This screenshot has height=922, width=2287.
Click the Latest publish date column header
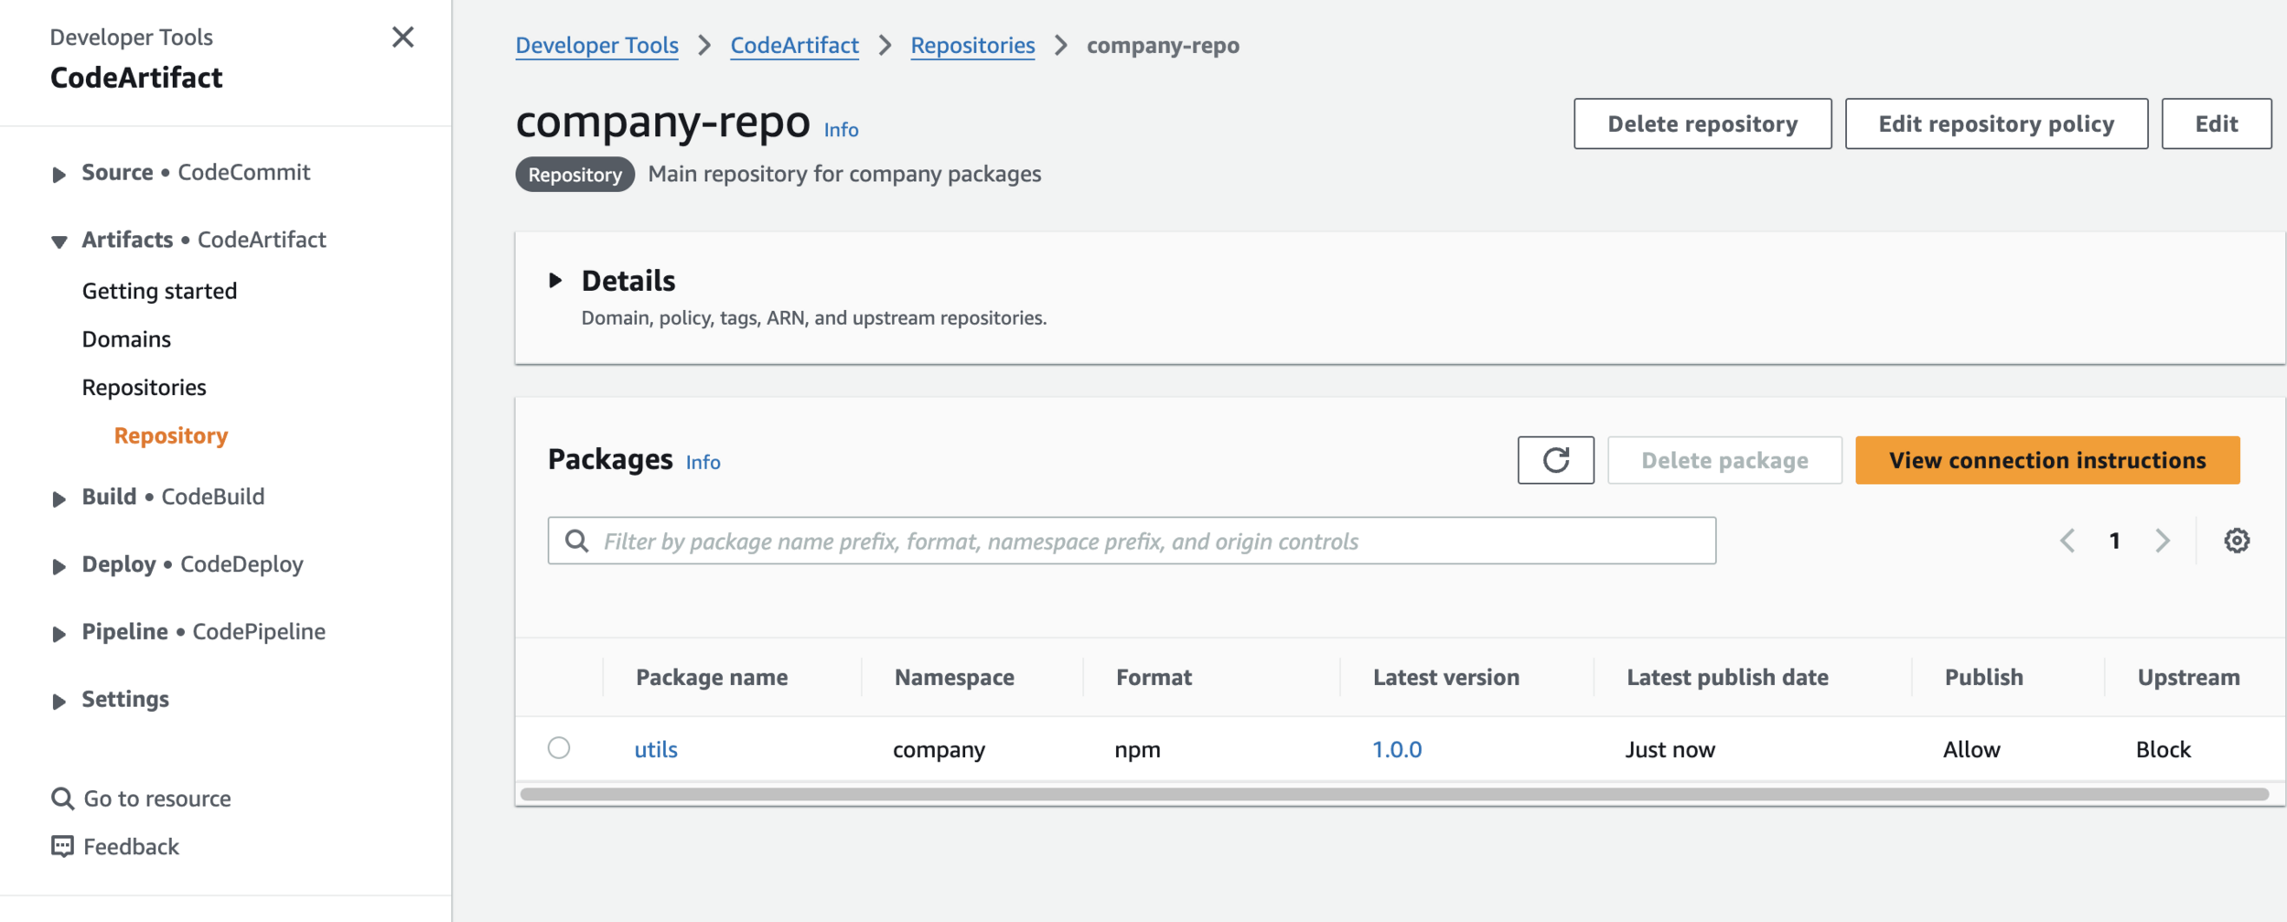(1727, 678)
